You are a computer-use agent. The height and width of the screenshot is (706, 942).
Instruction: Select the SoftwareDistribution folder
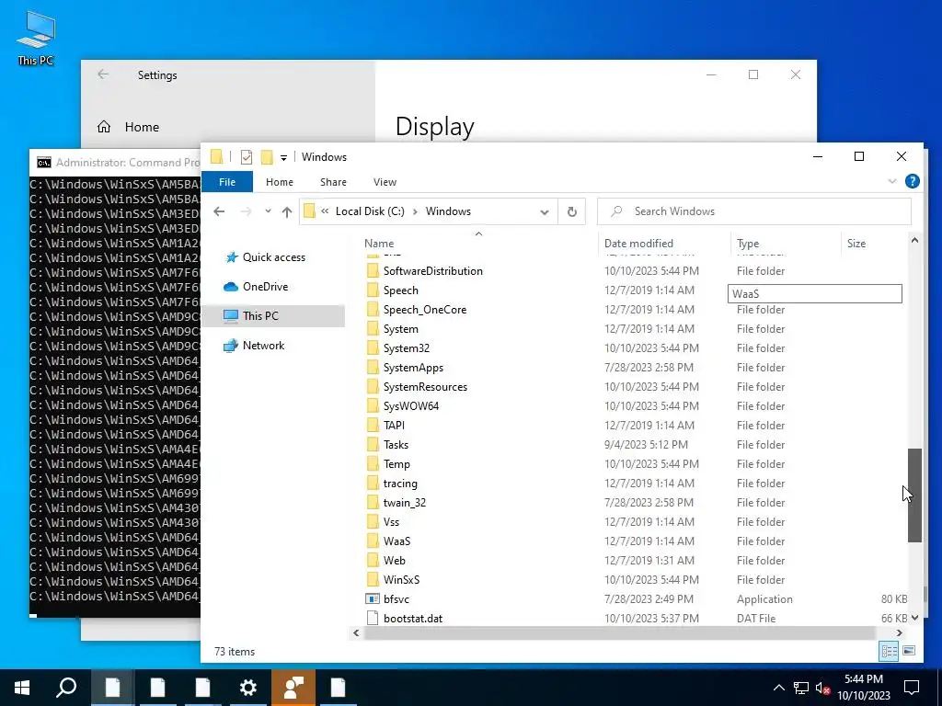pos(432,271)
